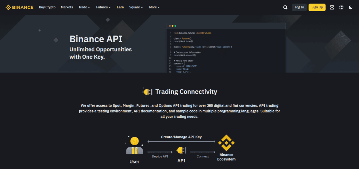This screenshot has width=359, height=169.
Task: Click the Create/Manage API Key label
Action: tap(181, 137)
